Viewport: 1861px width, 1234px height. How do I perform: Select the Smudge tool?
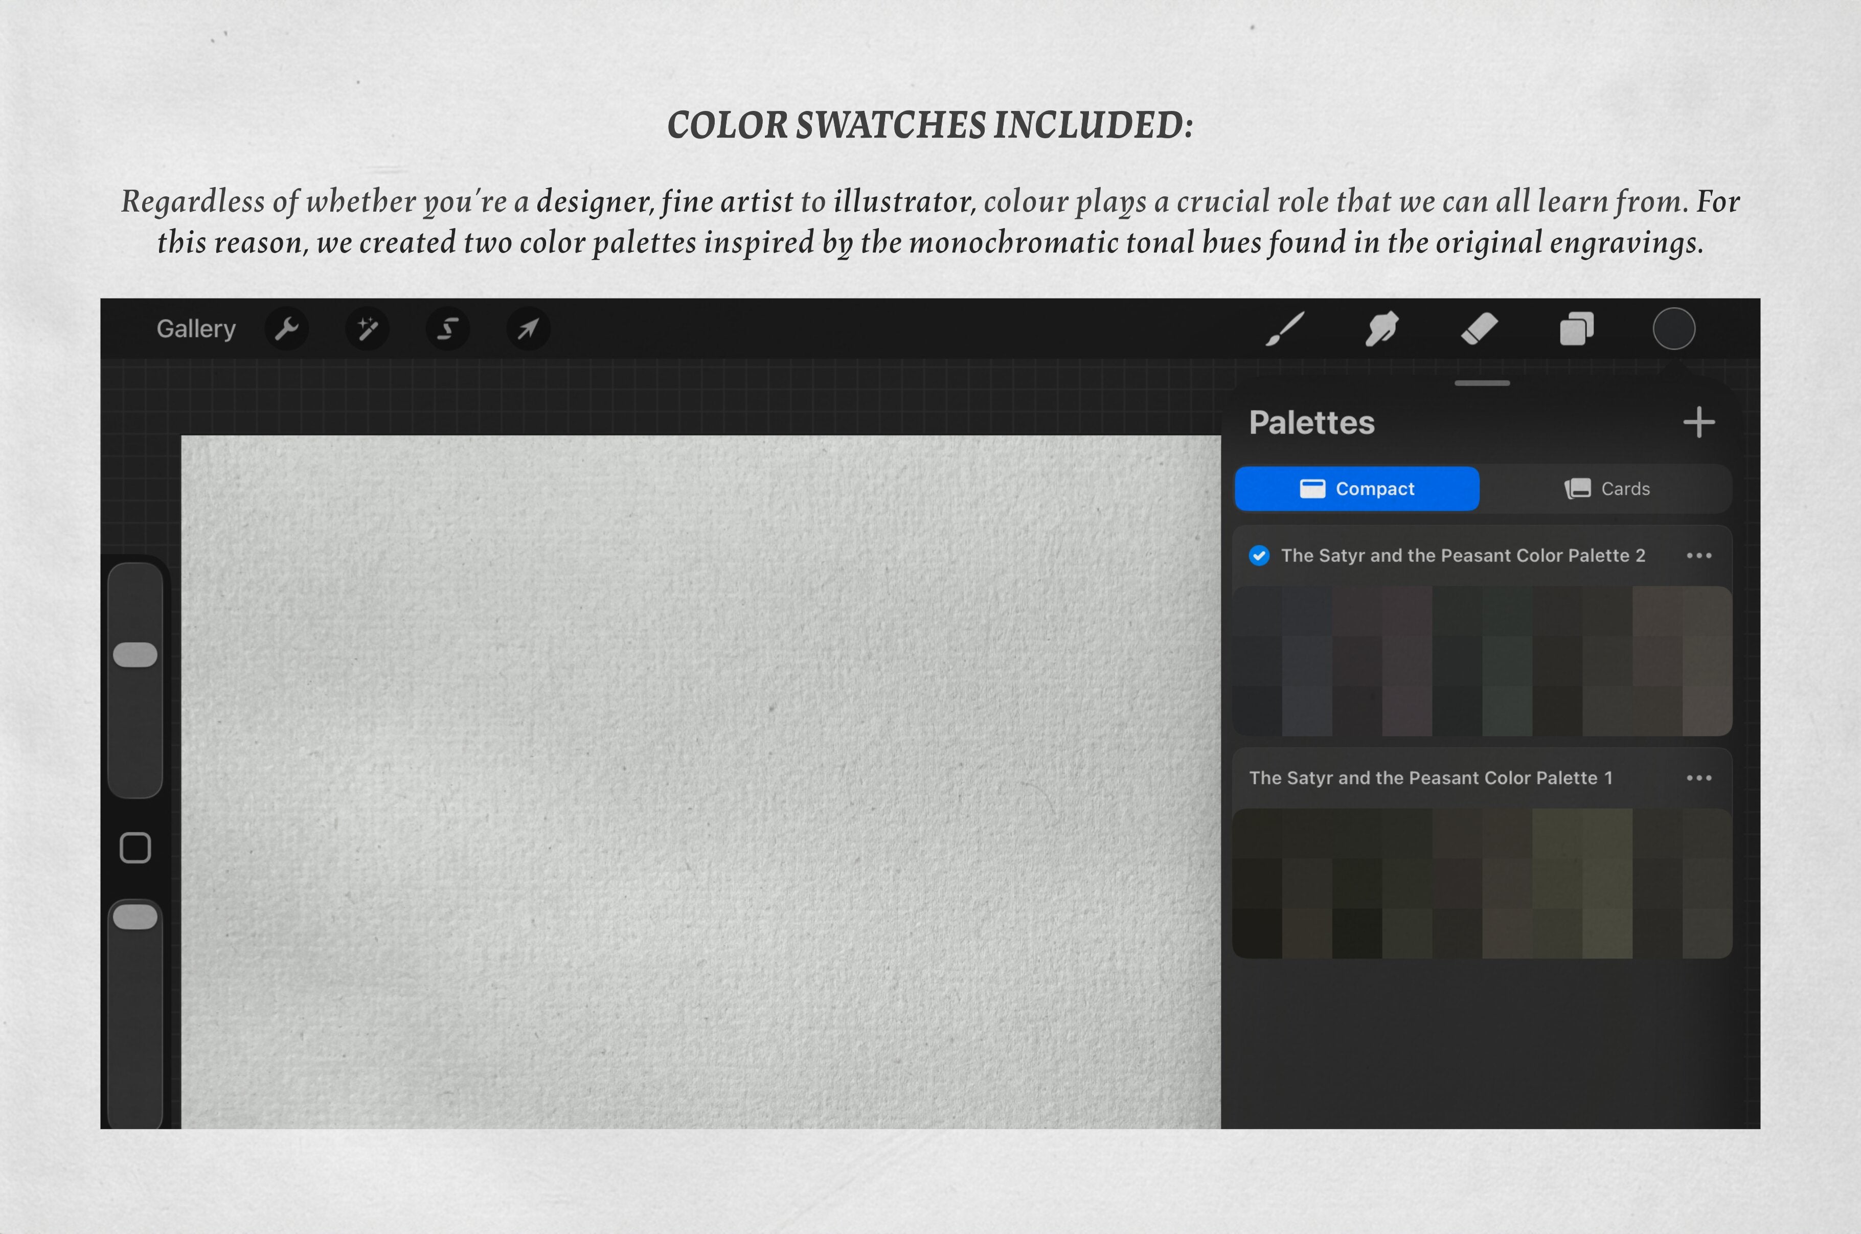tap(1382, 329)
